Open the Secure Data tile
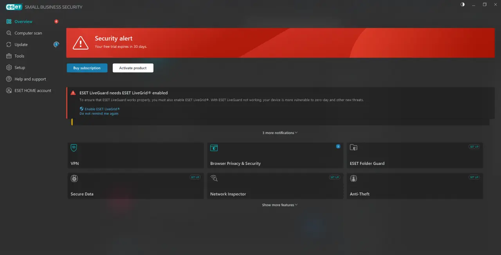501x255 pixels. click(x=136, y=186)
